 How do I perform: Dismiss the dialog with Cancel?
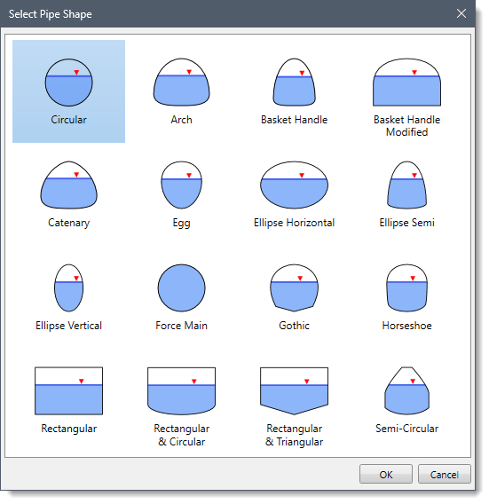coord(445,475)
